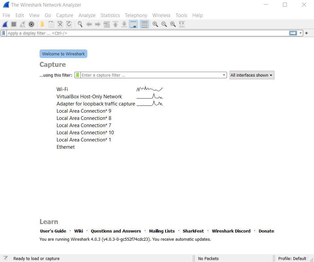Viewport: 314px width, 262px height.
Task: Expand capture filter dropdown arrow
Action: pyautogui.click(x=224, y=75)
